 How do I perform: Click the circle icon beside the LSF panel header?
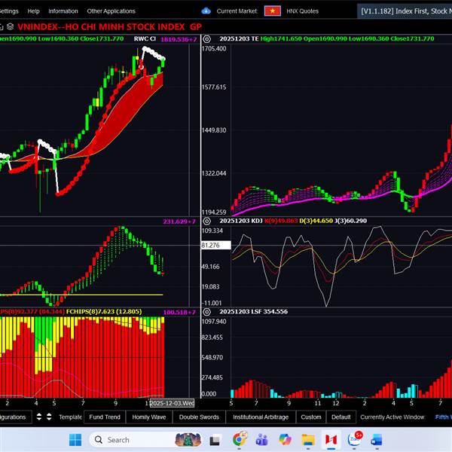click(x=207, y=311)
